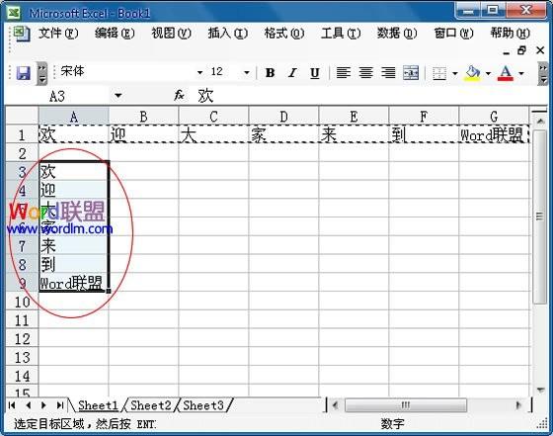Apply borders icon in toolbar
The image size is (553, 436).
point(439,73)
